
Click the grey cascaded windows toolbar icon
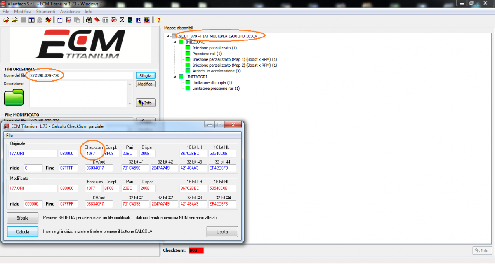pyautogui.click(x=77, y=20)
